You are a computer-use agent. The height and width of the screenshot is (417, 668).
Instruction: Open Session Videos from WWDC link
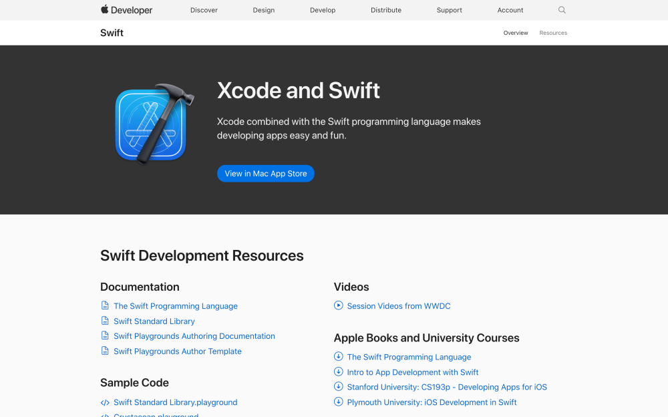coord(399,306)
